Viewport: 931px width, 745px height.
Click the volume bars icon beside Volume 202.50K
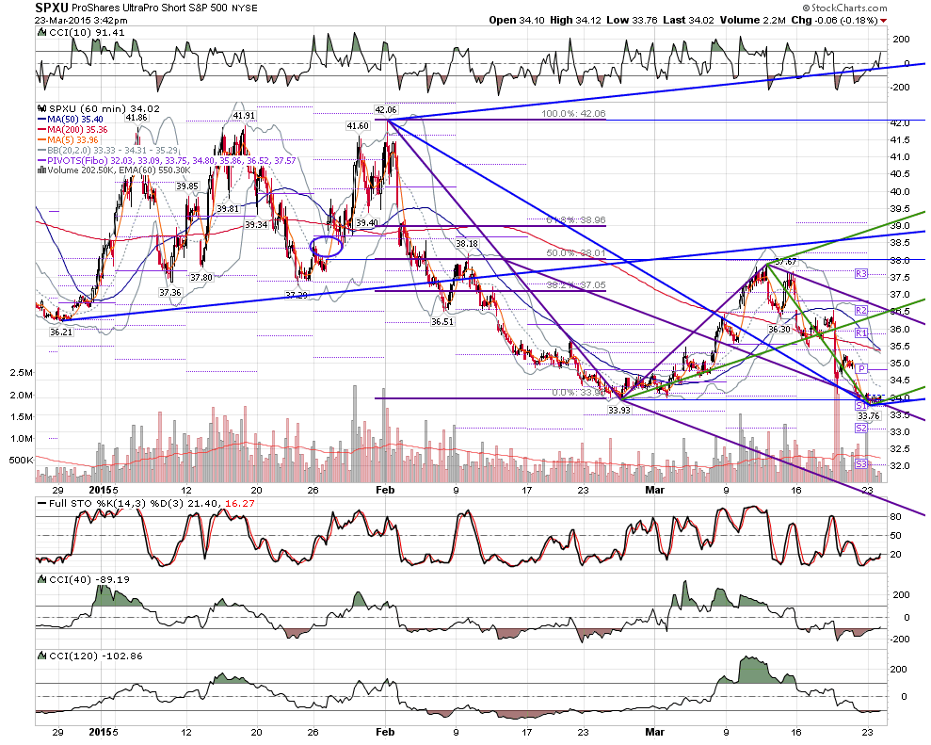pos(41,170)
